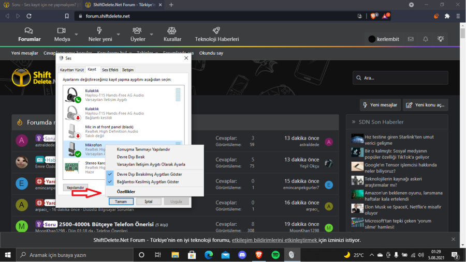Toggle the light bulb theme icon

coord(441,39)
